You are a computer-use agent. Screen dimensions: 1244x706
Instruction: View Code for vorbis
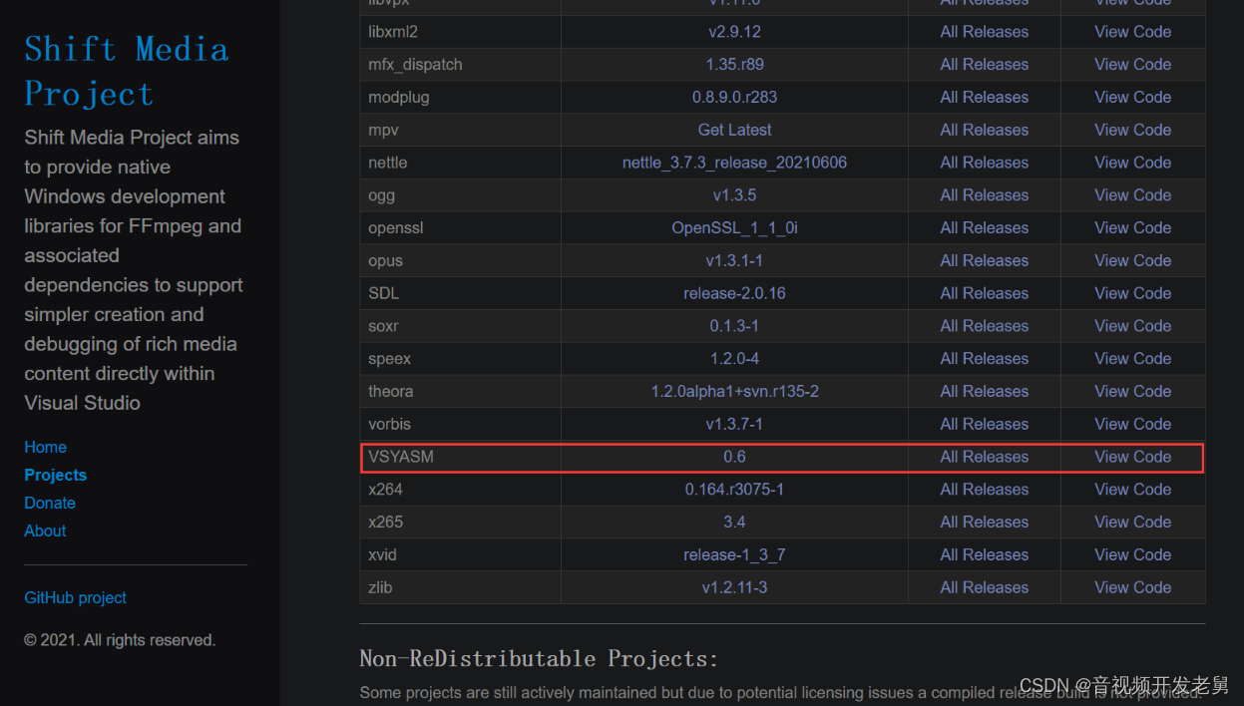coord(1133,425)
